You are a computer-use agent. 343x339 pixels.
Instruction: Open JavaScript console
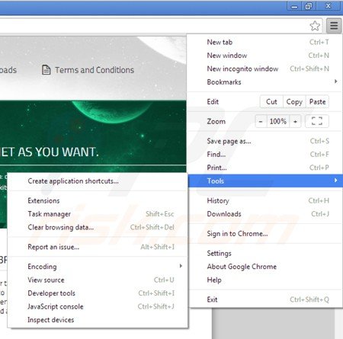[98, 306]
